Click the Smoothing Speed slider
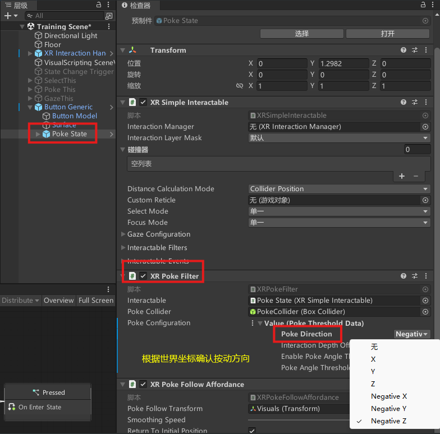This screenshot has width=440, height=434. click(297, 419)
